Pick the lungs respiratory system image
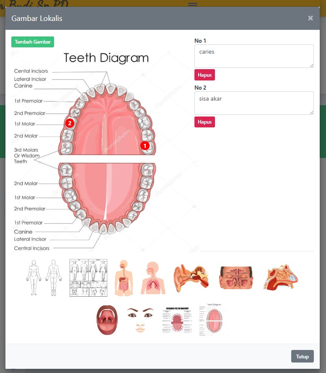This screenshot has height=373, width=326. point(153,278)
